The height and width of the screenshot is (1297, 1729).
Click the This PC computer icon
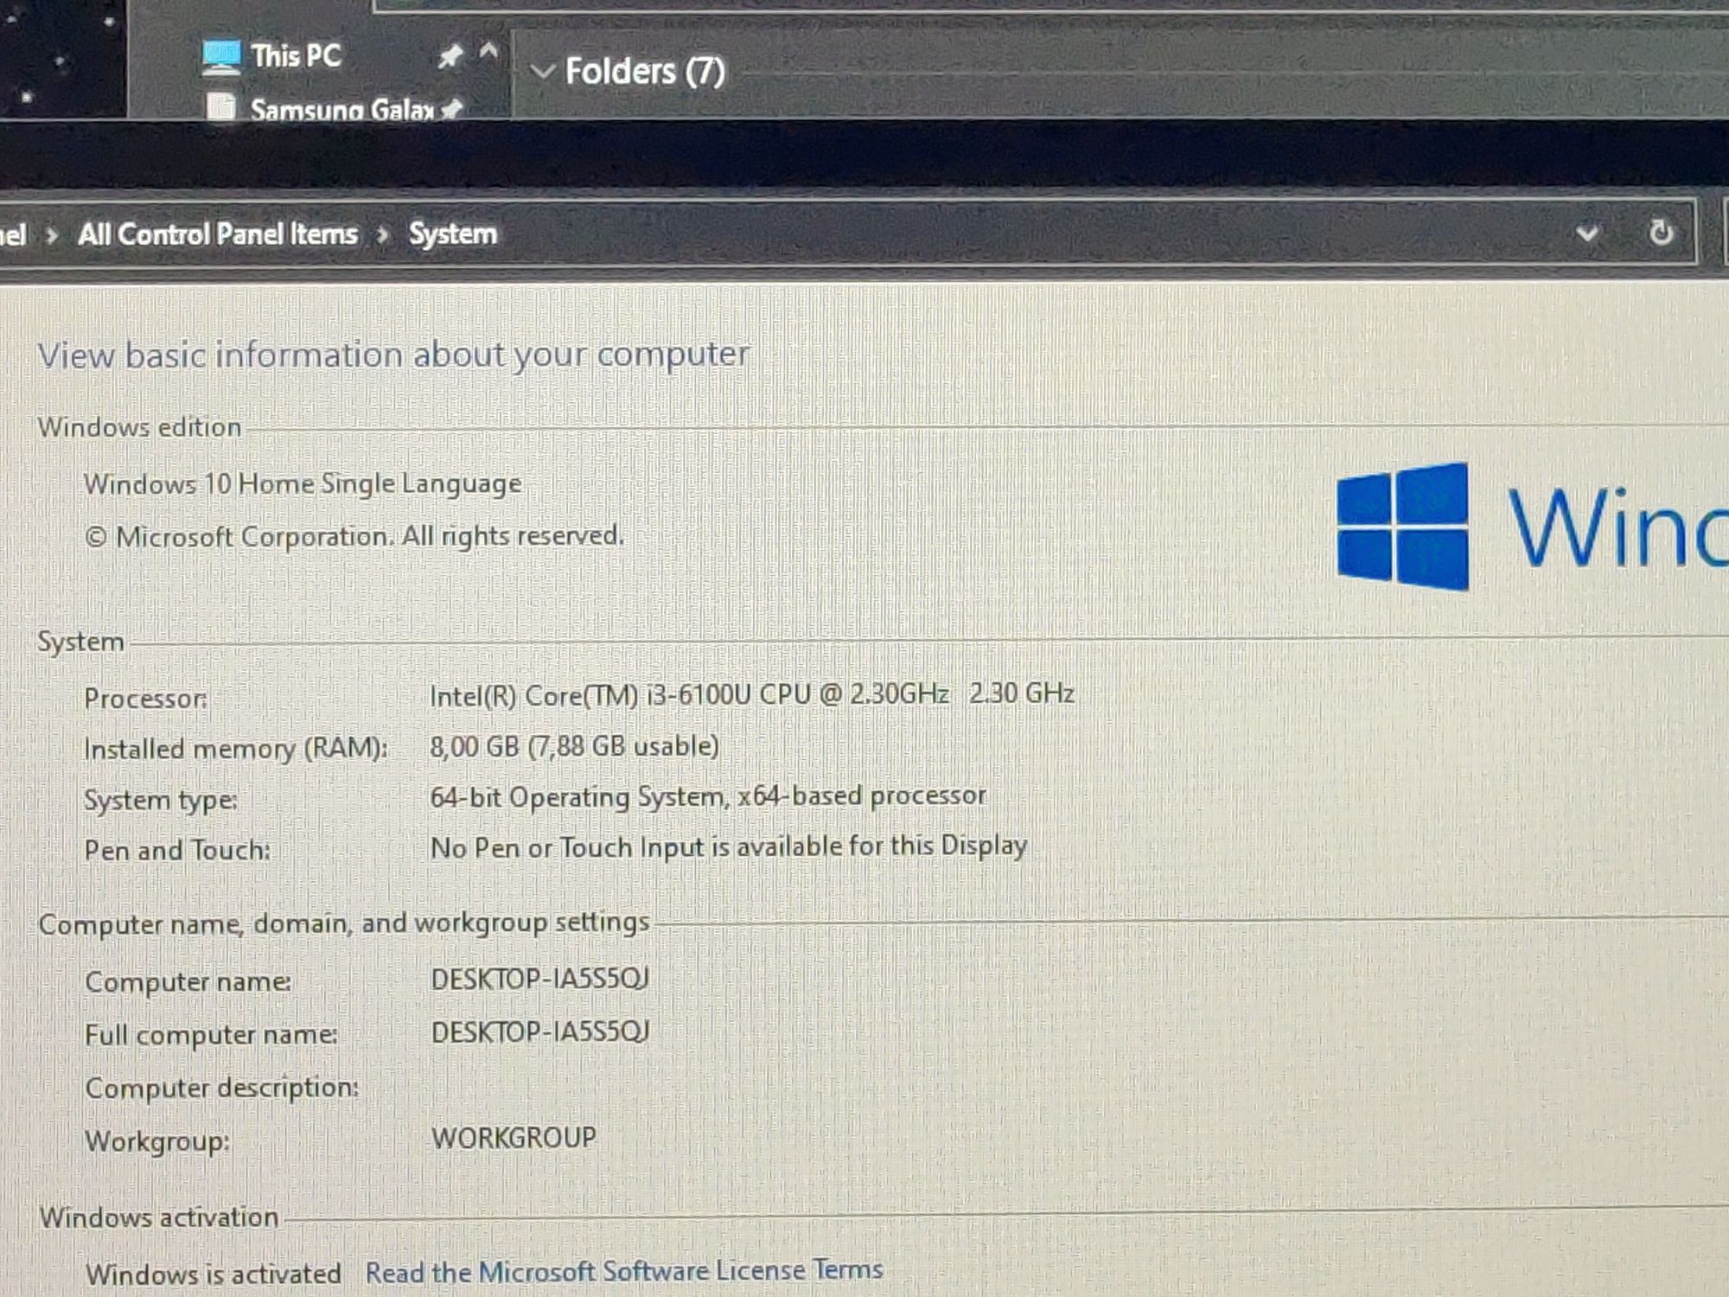[221, 58]
